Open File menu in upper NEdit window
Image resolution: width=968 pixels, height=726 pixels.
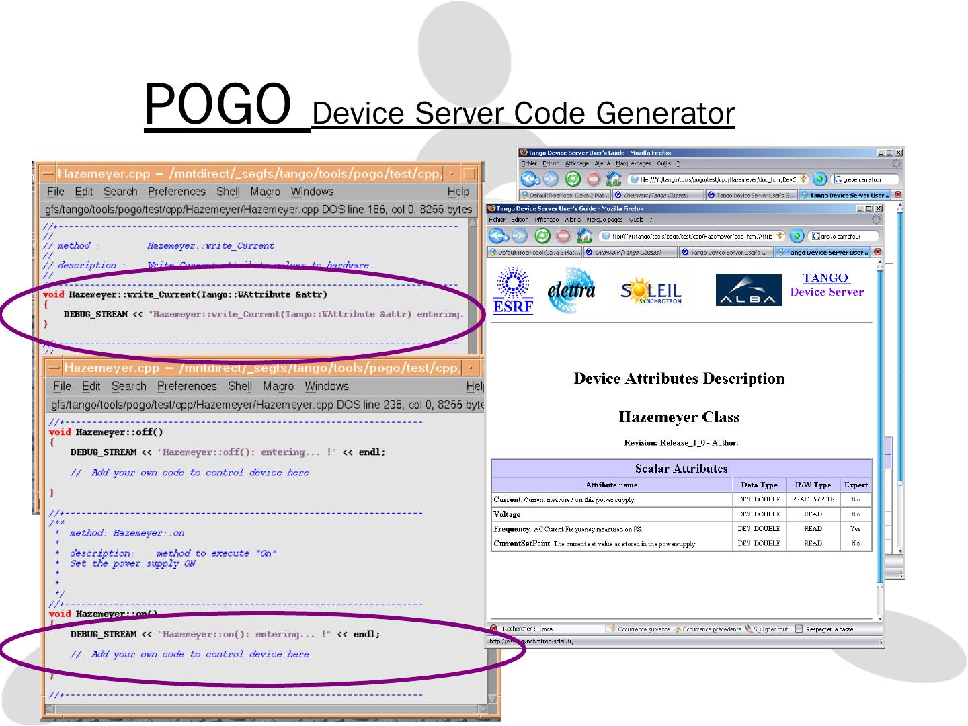[56, 192]
